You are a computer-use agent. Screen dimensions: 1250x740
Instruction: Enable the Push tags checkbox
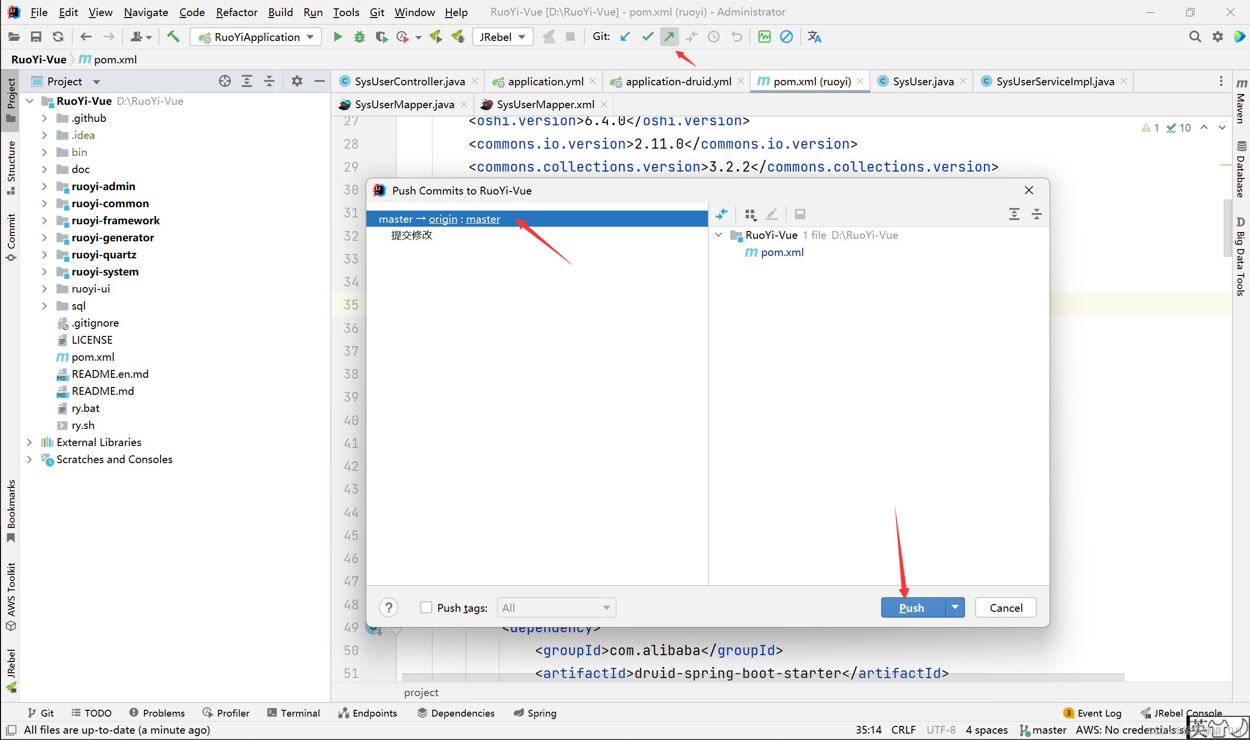point(425,607)
